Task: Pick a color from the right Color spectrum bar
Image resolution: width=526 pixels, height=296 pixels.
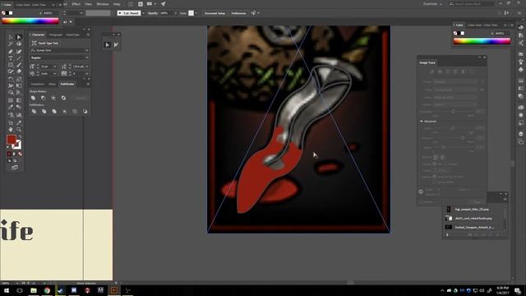Action: [x=482, y=41]
